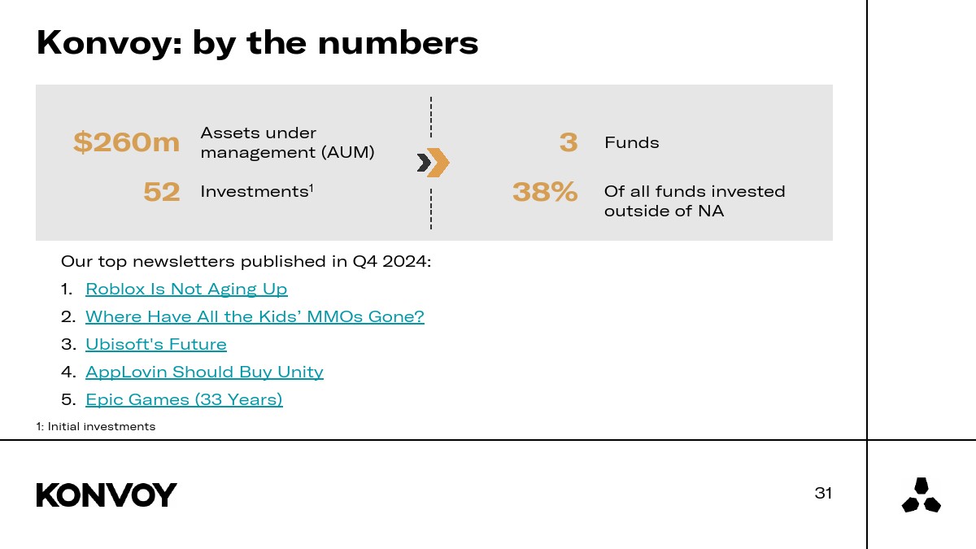Select the $260m AUM figure
The image size is (976, 549).
tap(127, 142)
